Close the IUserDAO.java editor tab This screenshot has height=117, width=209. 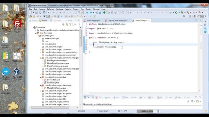(150, 20)
